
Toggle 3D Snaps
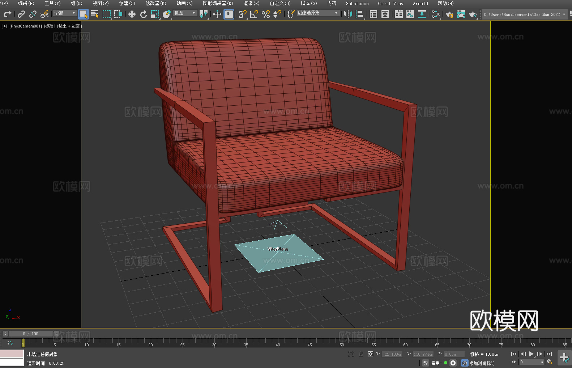pos(243,14)
